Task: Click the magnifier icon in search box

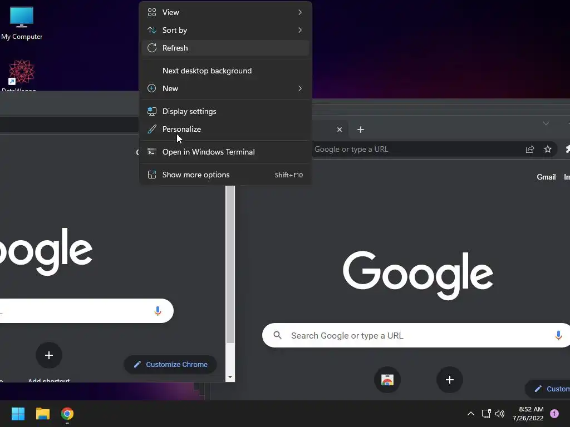Action: pos(277,335)
